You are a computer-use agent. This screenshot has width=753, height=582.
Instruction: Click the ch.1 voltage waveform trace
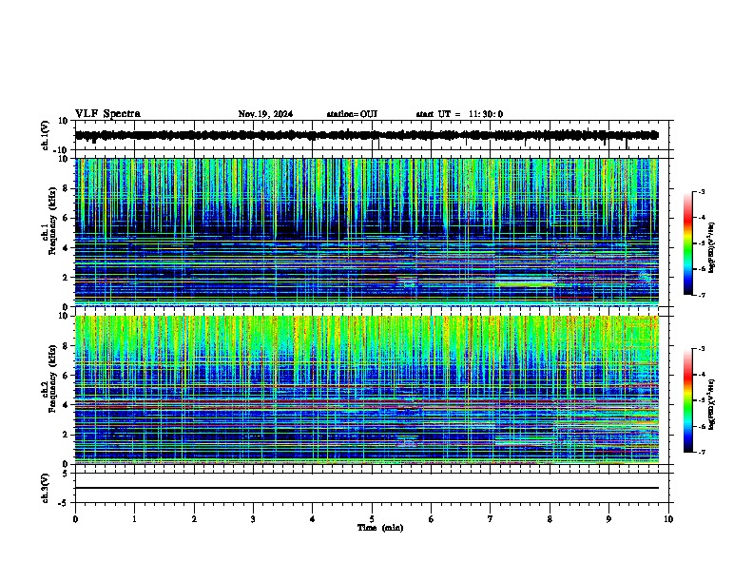point(367,135)
